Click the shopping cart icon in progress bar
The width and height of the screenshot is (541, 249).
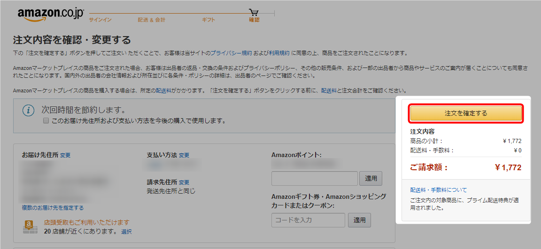pos(254,12)
